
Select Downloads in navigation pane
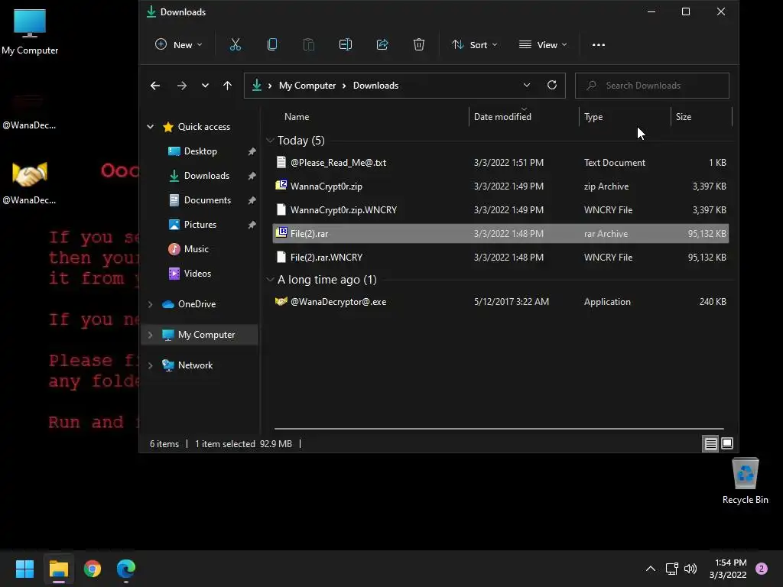[206, 176]
